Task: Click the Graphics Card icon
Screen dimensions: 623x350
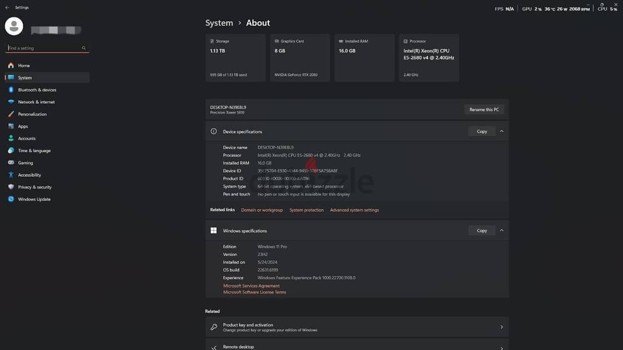Action: (276, 41)
